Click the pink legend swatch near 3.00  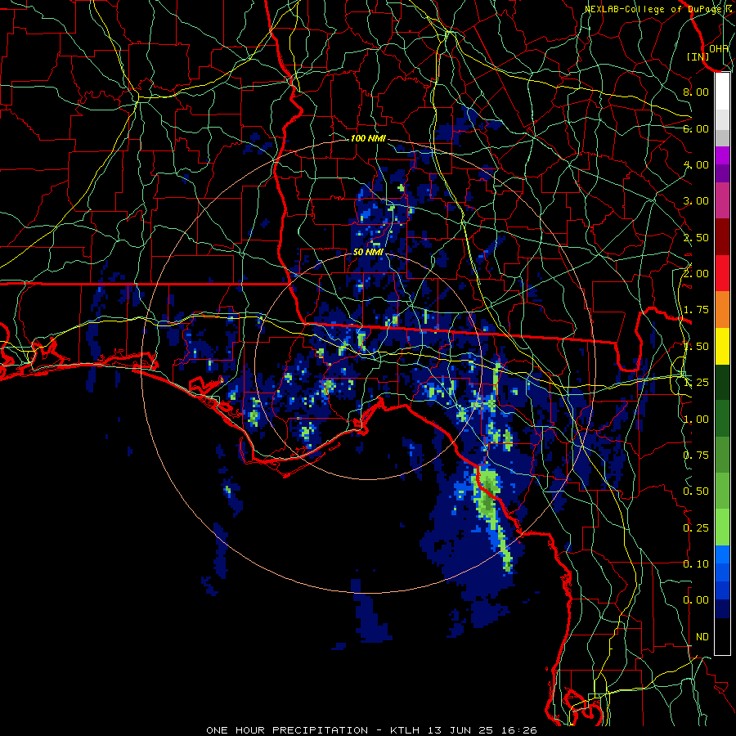[722, 200]
